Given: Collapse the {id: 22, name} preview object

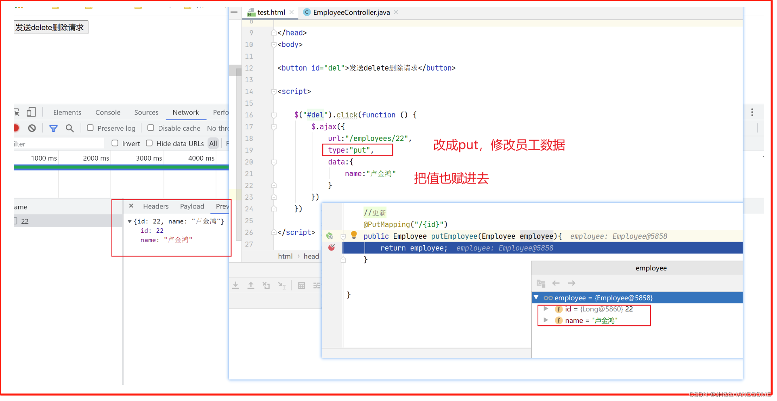Looking at the screenshot, I should click(130, 221).
